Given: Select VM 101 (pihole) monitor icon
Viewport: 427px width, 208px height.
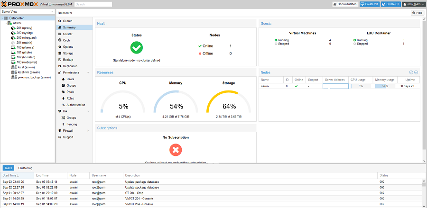Looking at the screenshot, I should [x=13, y=53].
